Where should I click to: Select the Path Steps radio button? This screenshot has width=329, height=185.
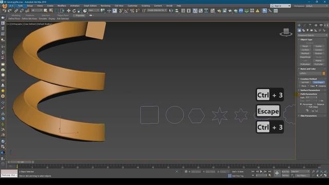(307, 107)
